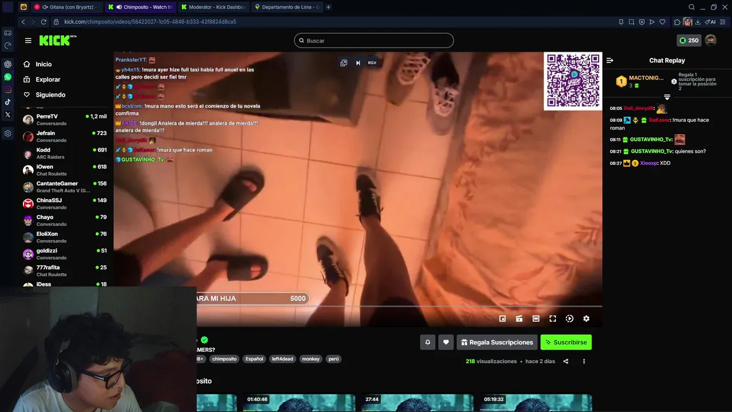The image size is (732, 412).
Task: Open the Jefrain channel
Action: (x=65, y=137)
